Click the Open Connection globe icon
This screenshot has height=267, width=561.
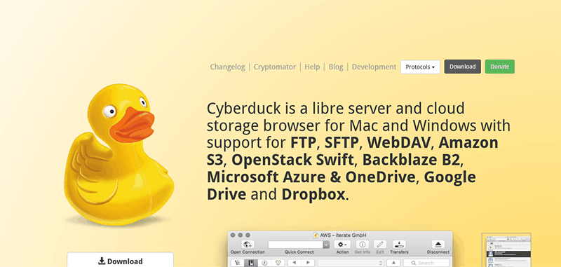(248, 245)
